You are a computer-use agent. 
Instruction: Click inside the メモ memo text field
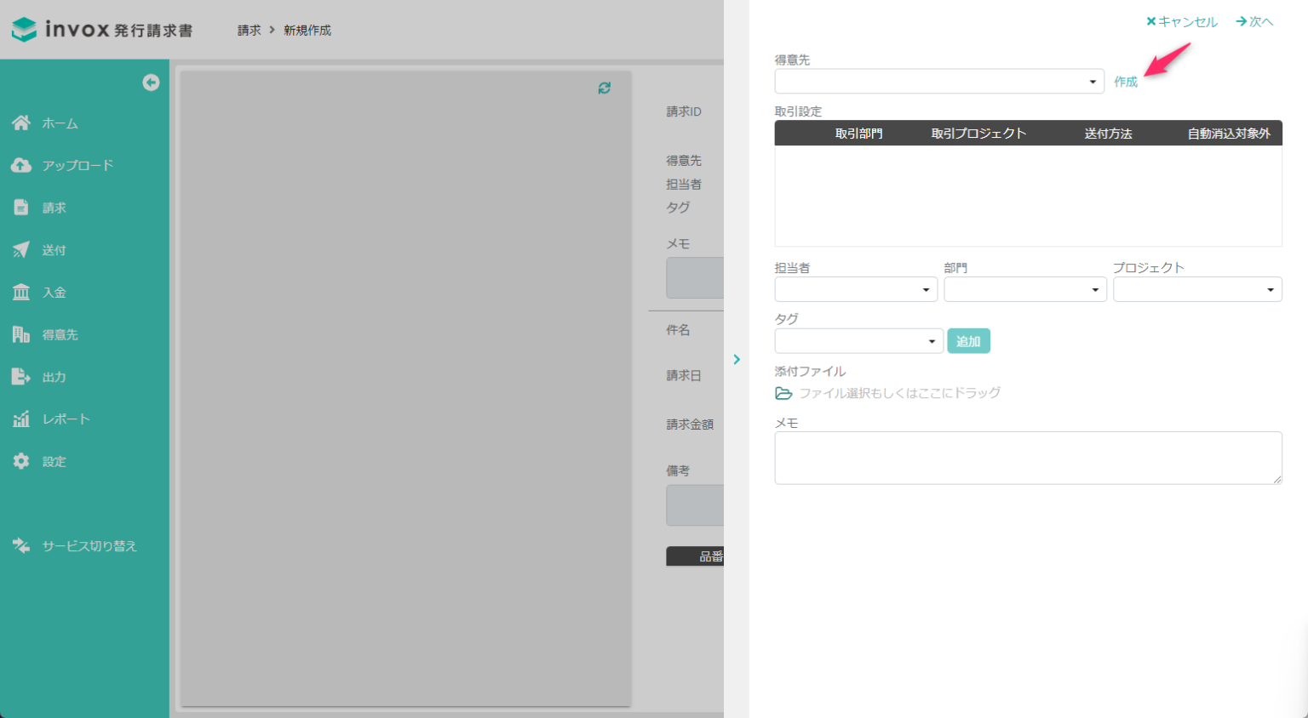[x=1028, y=457]
